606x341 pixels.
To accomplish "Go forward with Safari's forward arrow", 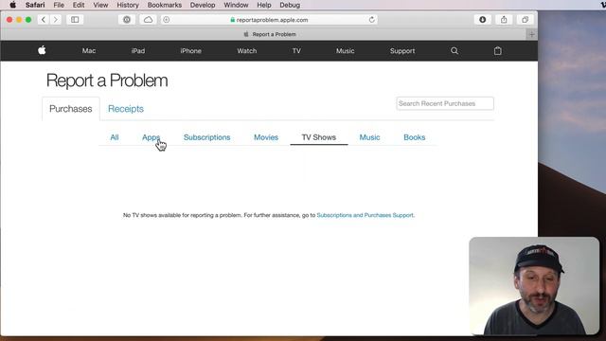I will tap(55, 20).
